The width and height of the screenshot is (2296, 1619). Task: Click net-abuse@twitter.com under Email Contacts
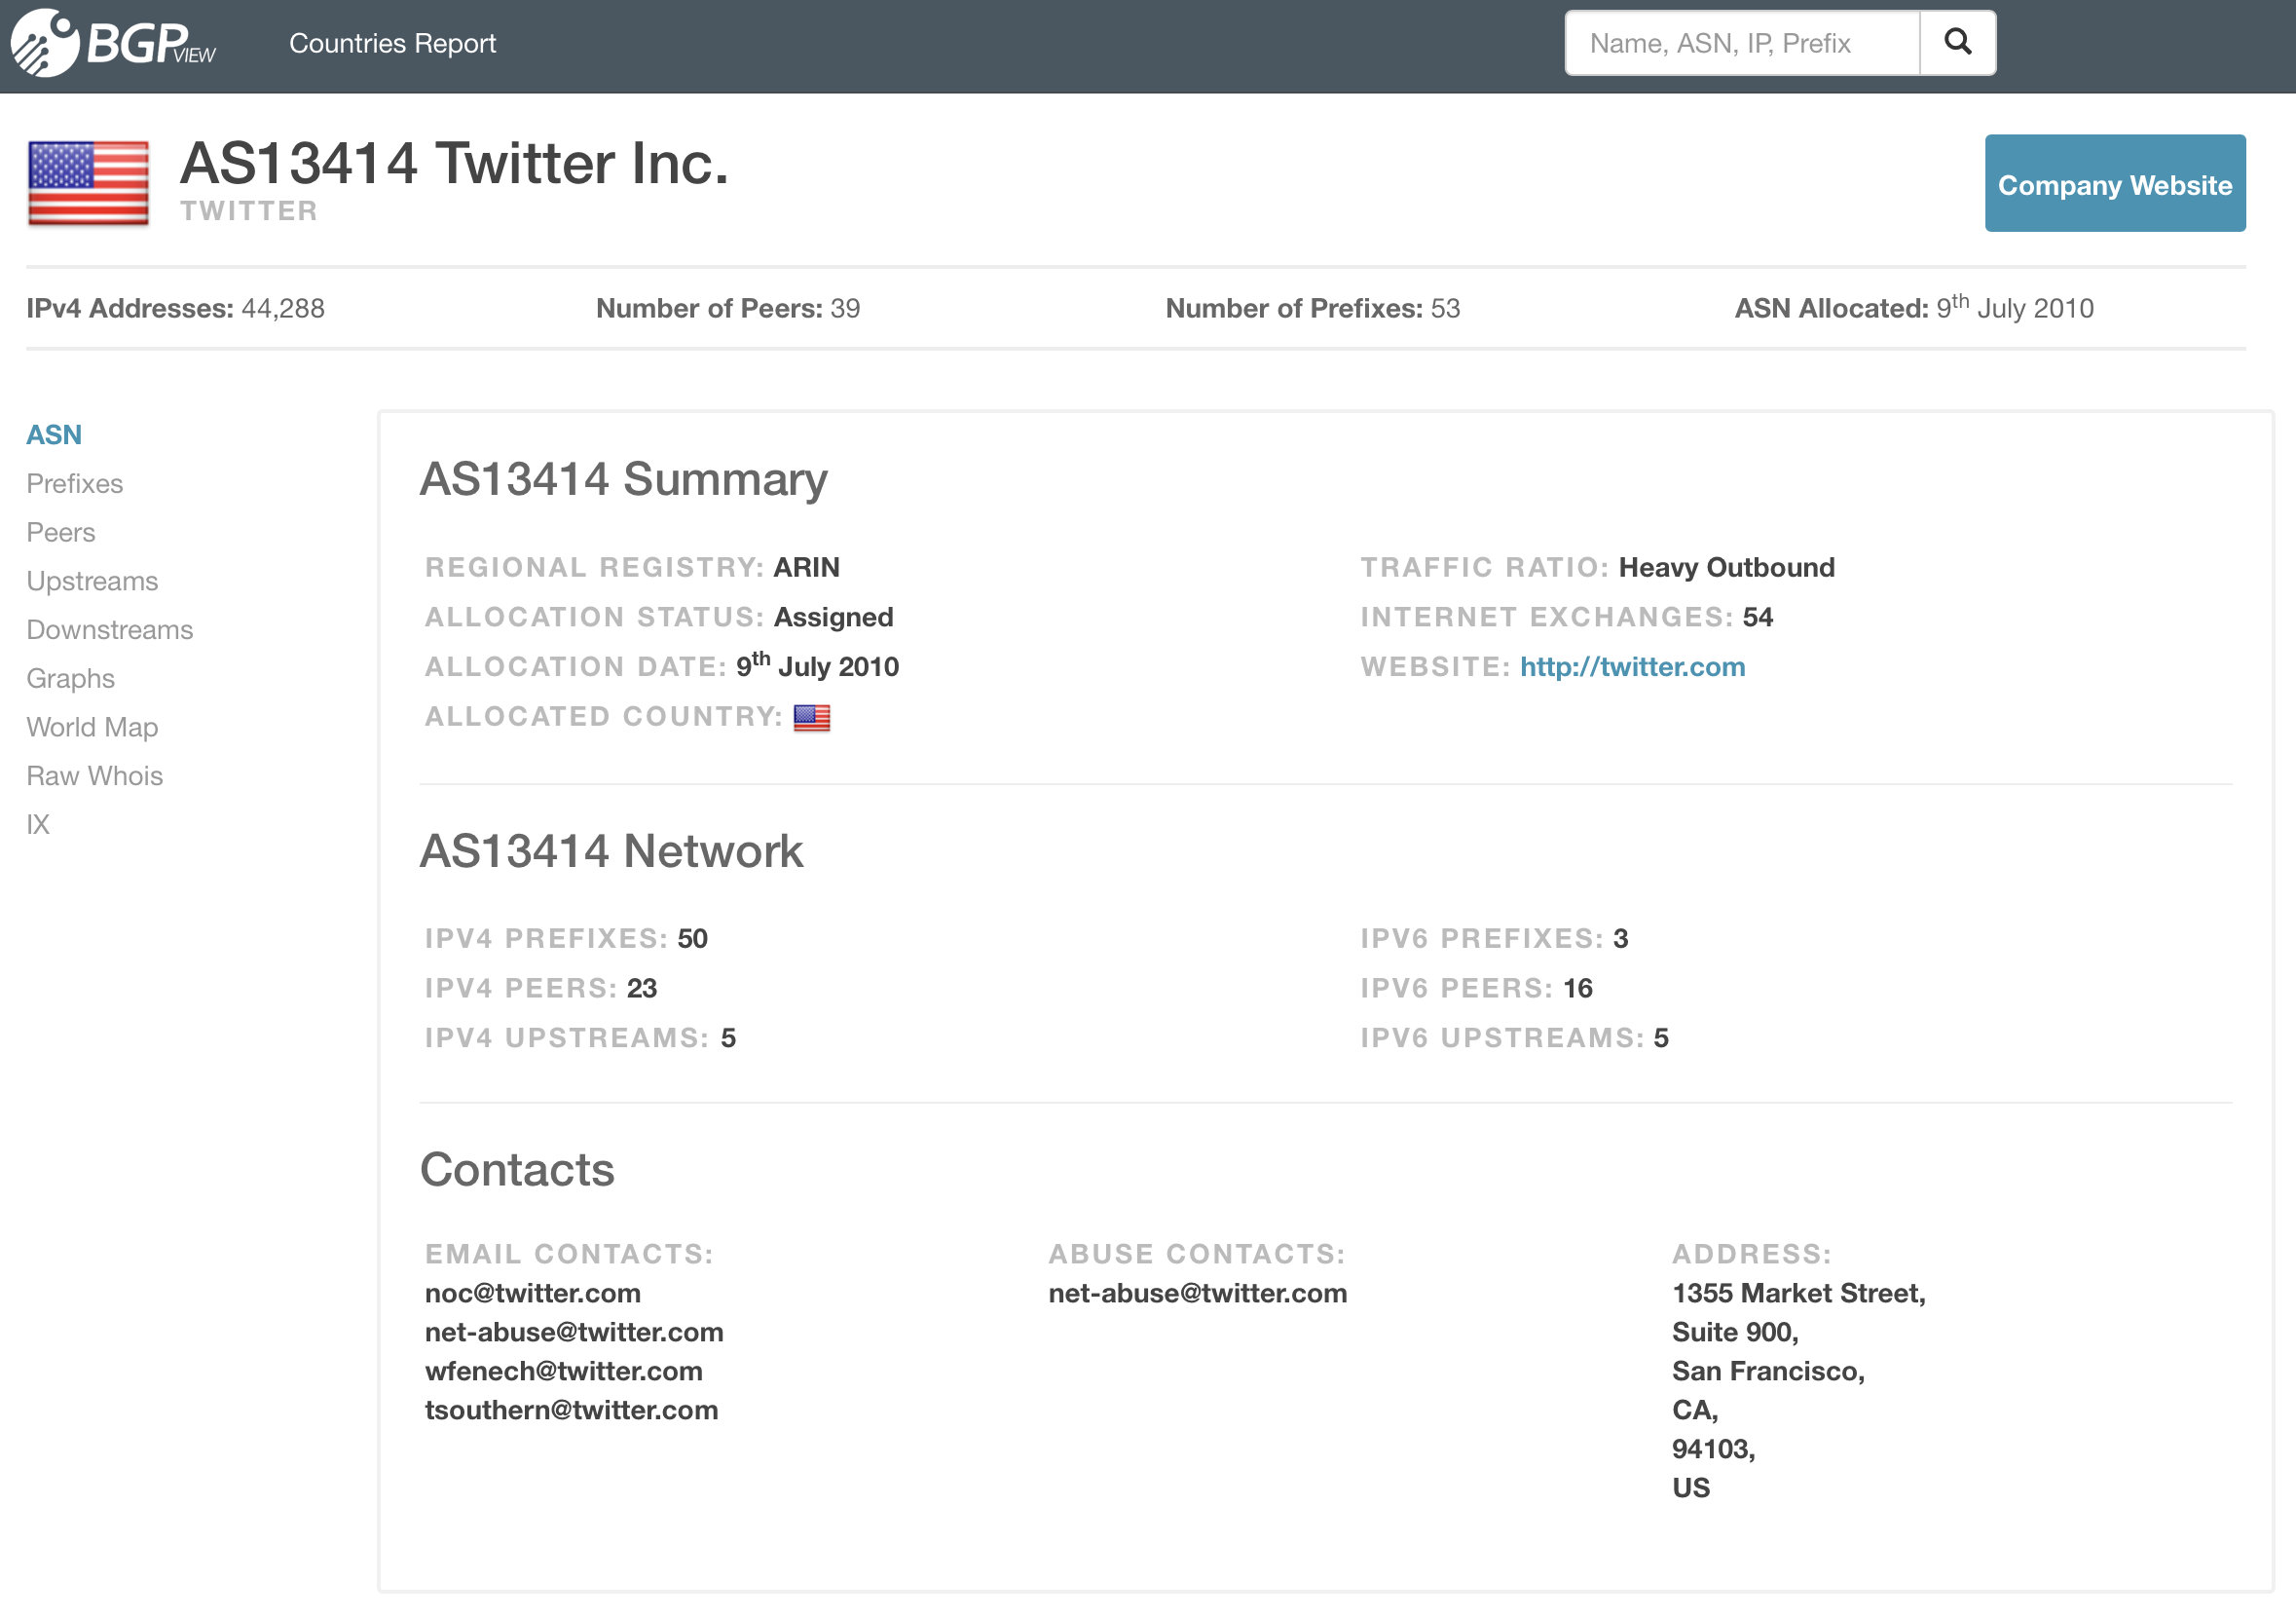coord(574,1332)
